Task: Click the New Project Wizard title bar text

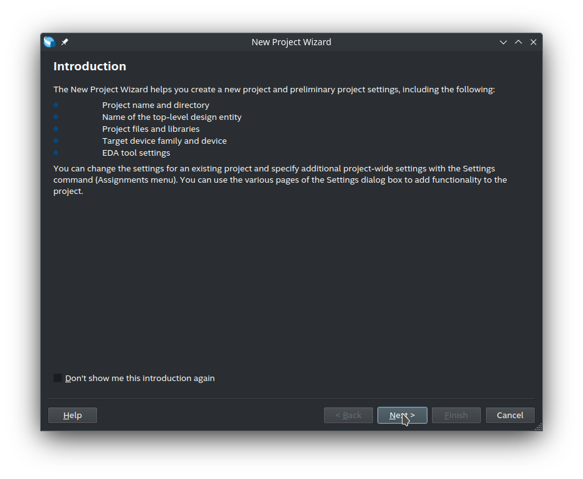Action: (291, 42)
